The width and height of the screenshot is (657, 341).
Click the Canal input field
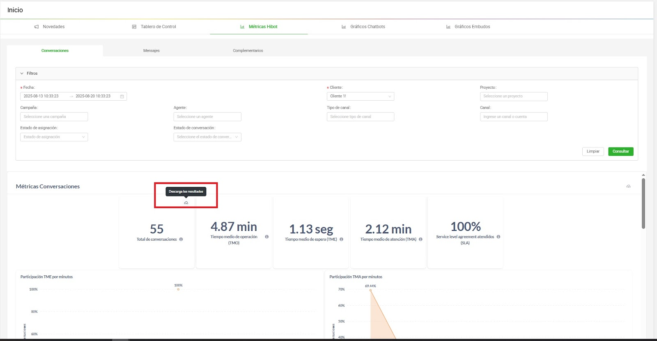(x=514, y=117)
